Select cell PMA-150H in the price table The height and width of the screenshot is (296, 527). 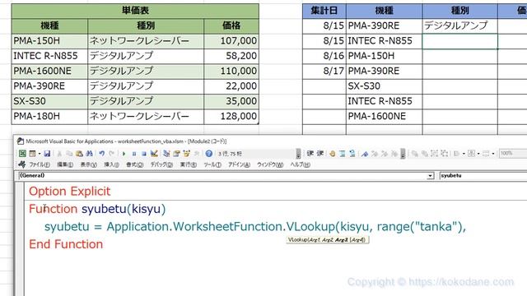coord(49,41)
